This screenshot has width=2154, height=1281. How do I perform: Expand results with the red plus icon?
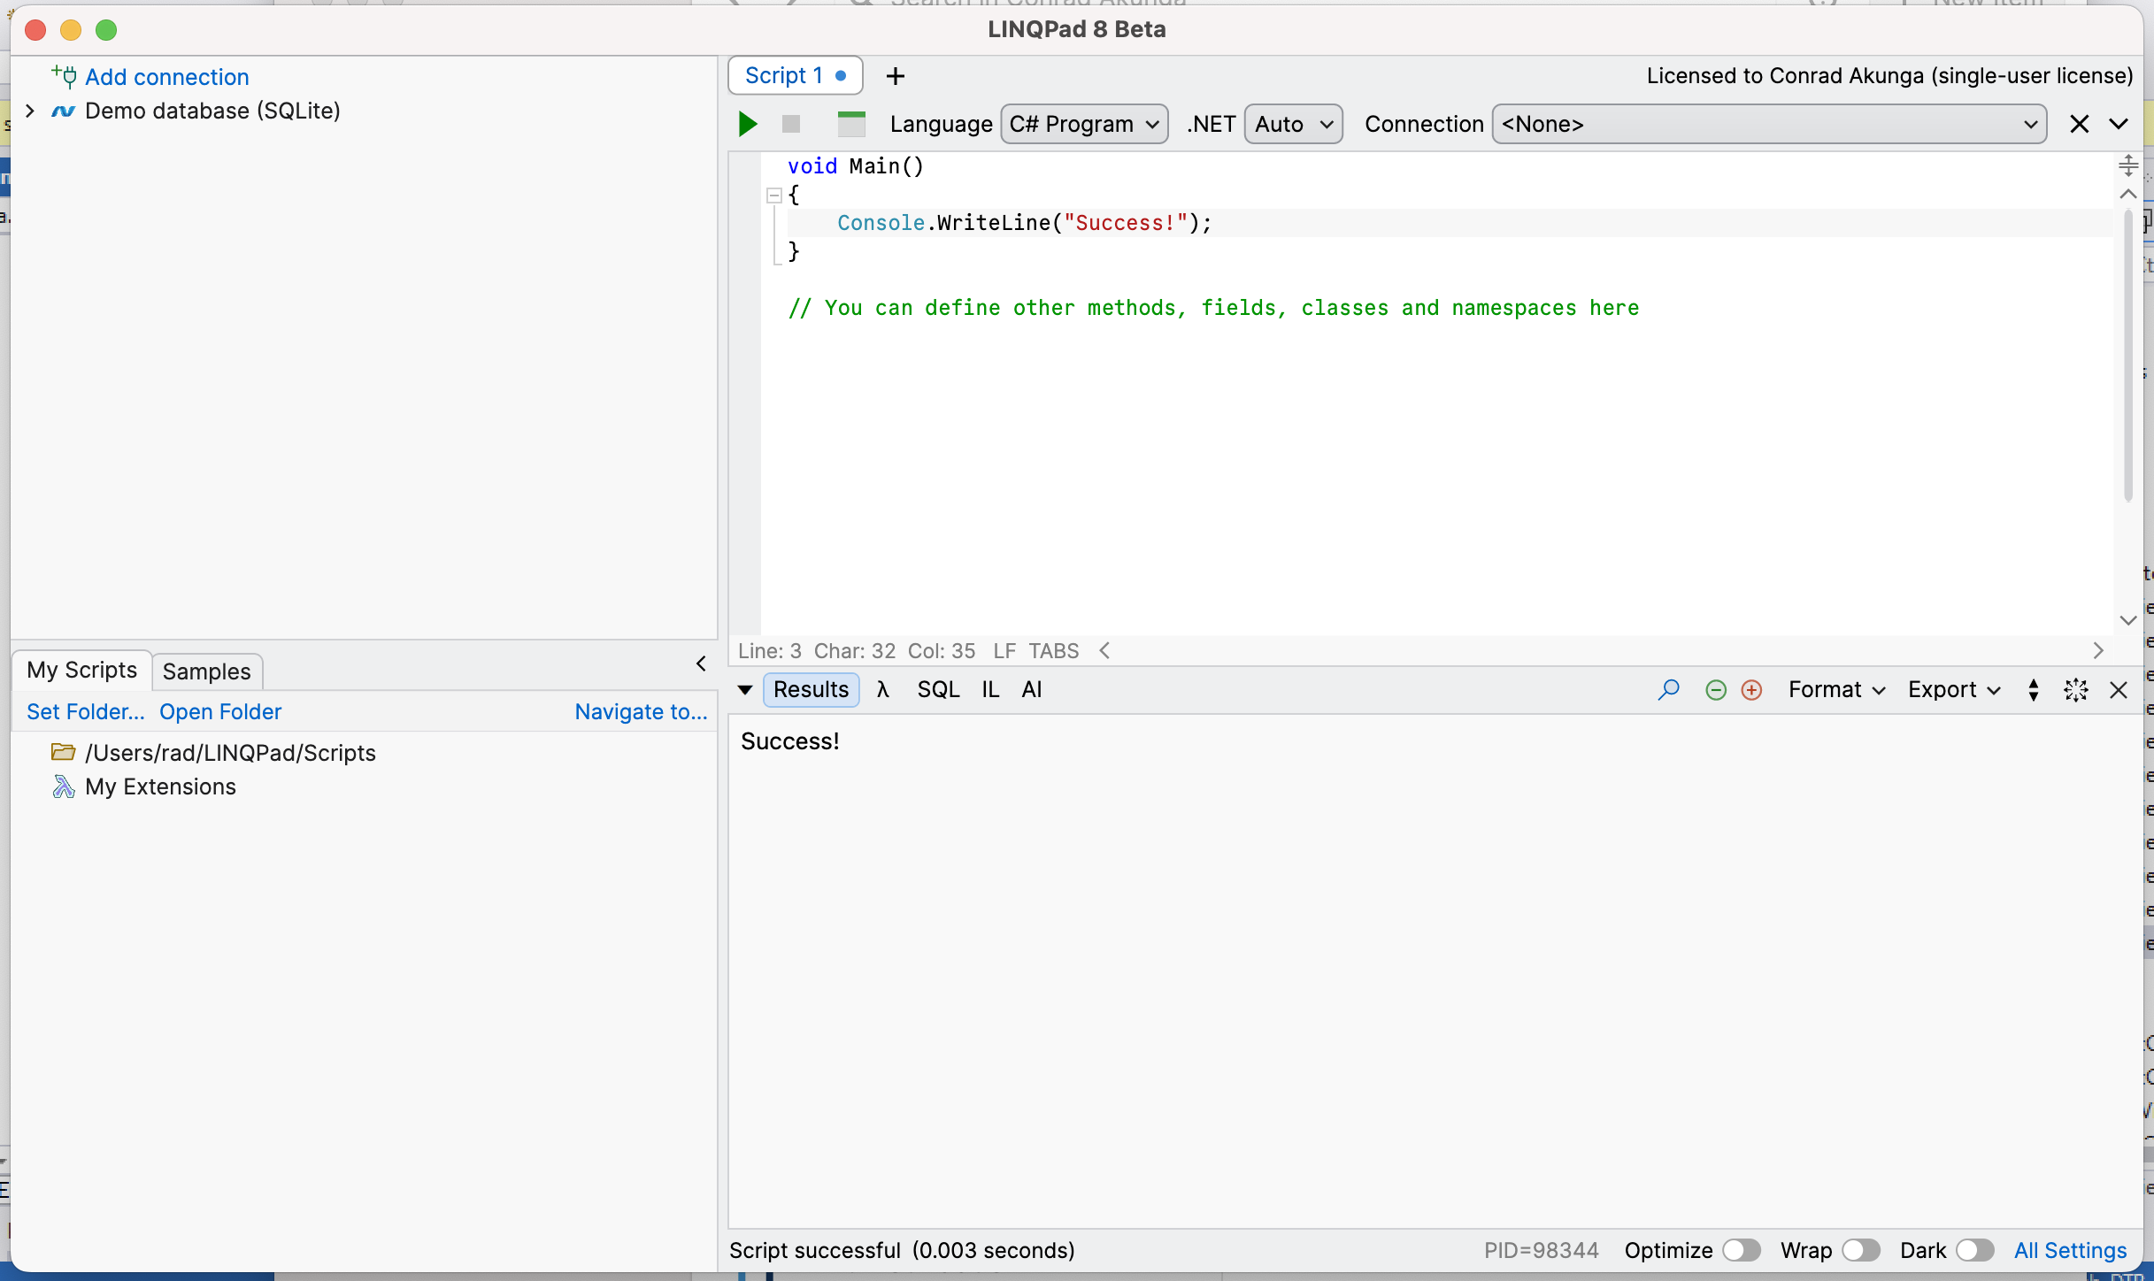pyautogui.click(x=1752, y=689)
